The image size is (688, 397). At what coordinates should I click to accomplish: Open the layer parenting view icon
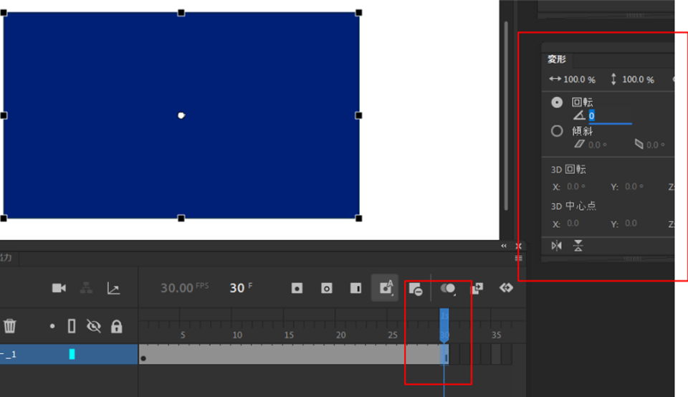point(86,288)
